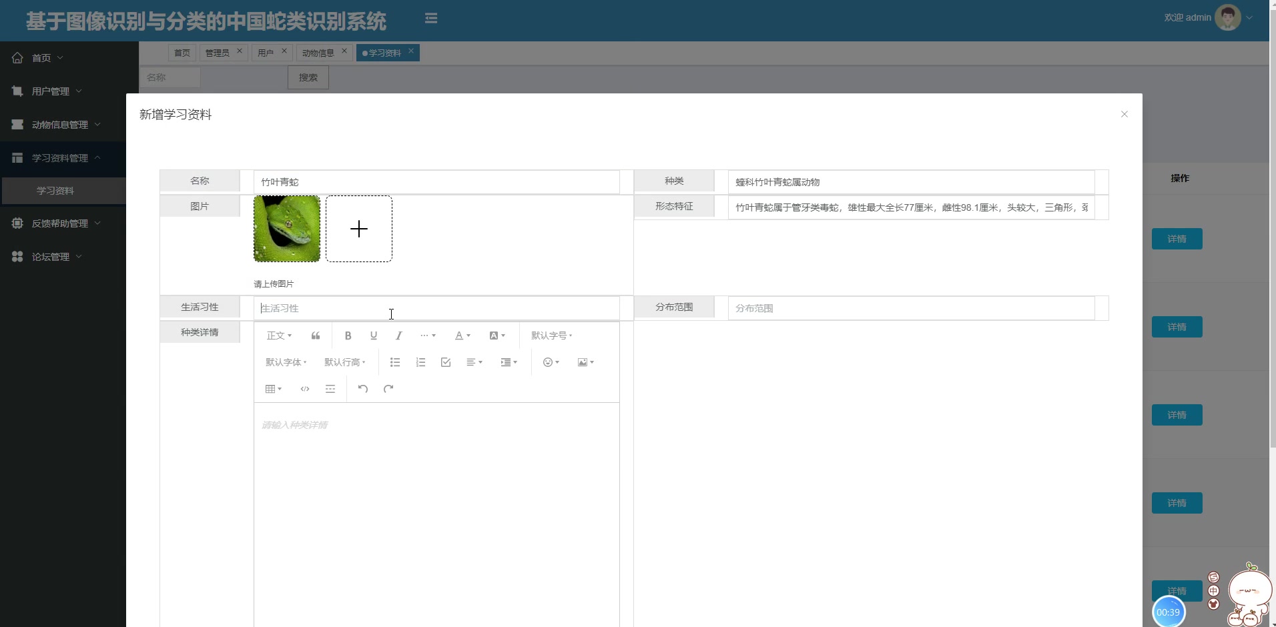This screenshot has width=1276, height=627.
Task: Click the 论坛管理 sidebar icon
Action: point(17,257)
